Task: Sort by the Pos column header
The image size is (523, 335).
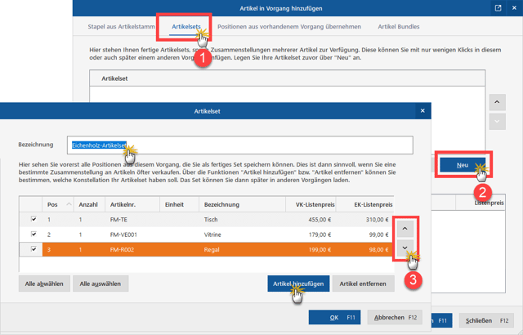Action: [x=59, y=204]
